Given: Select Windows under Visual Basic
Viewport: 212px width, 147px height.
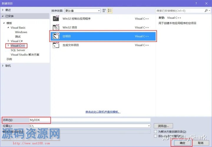Looking at the screenshot, I should point(21,32).
